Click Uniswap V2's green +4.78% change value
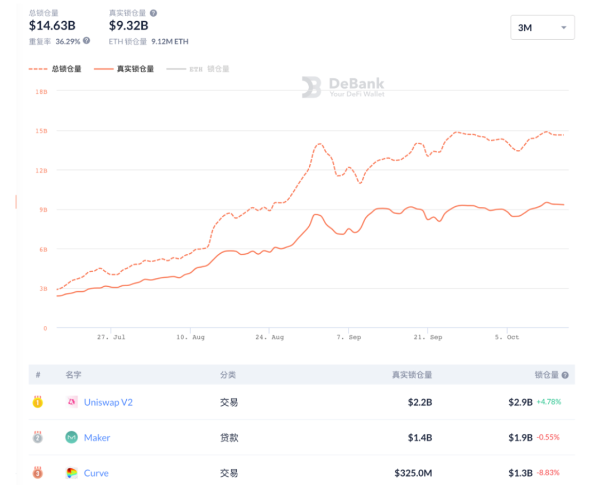 (550, 402)
